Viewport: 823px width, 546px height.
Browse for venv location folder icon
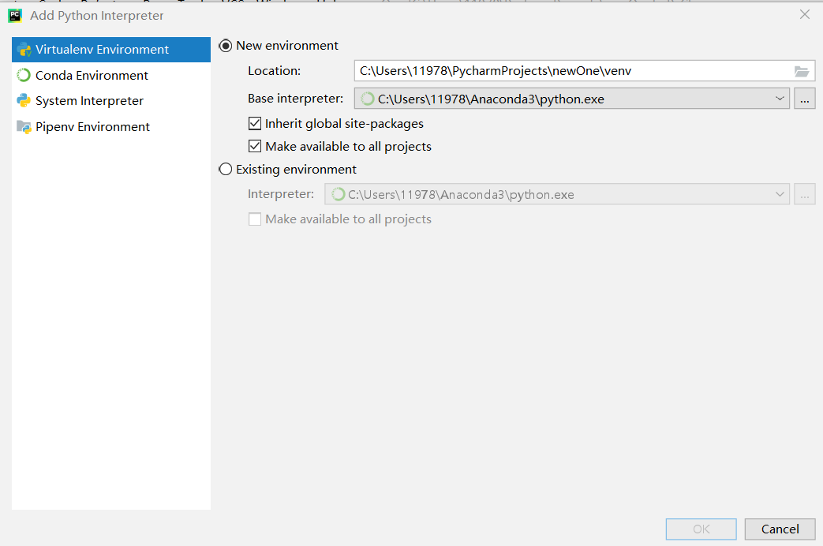click(802, 71)
